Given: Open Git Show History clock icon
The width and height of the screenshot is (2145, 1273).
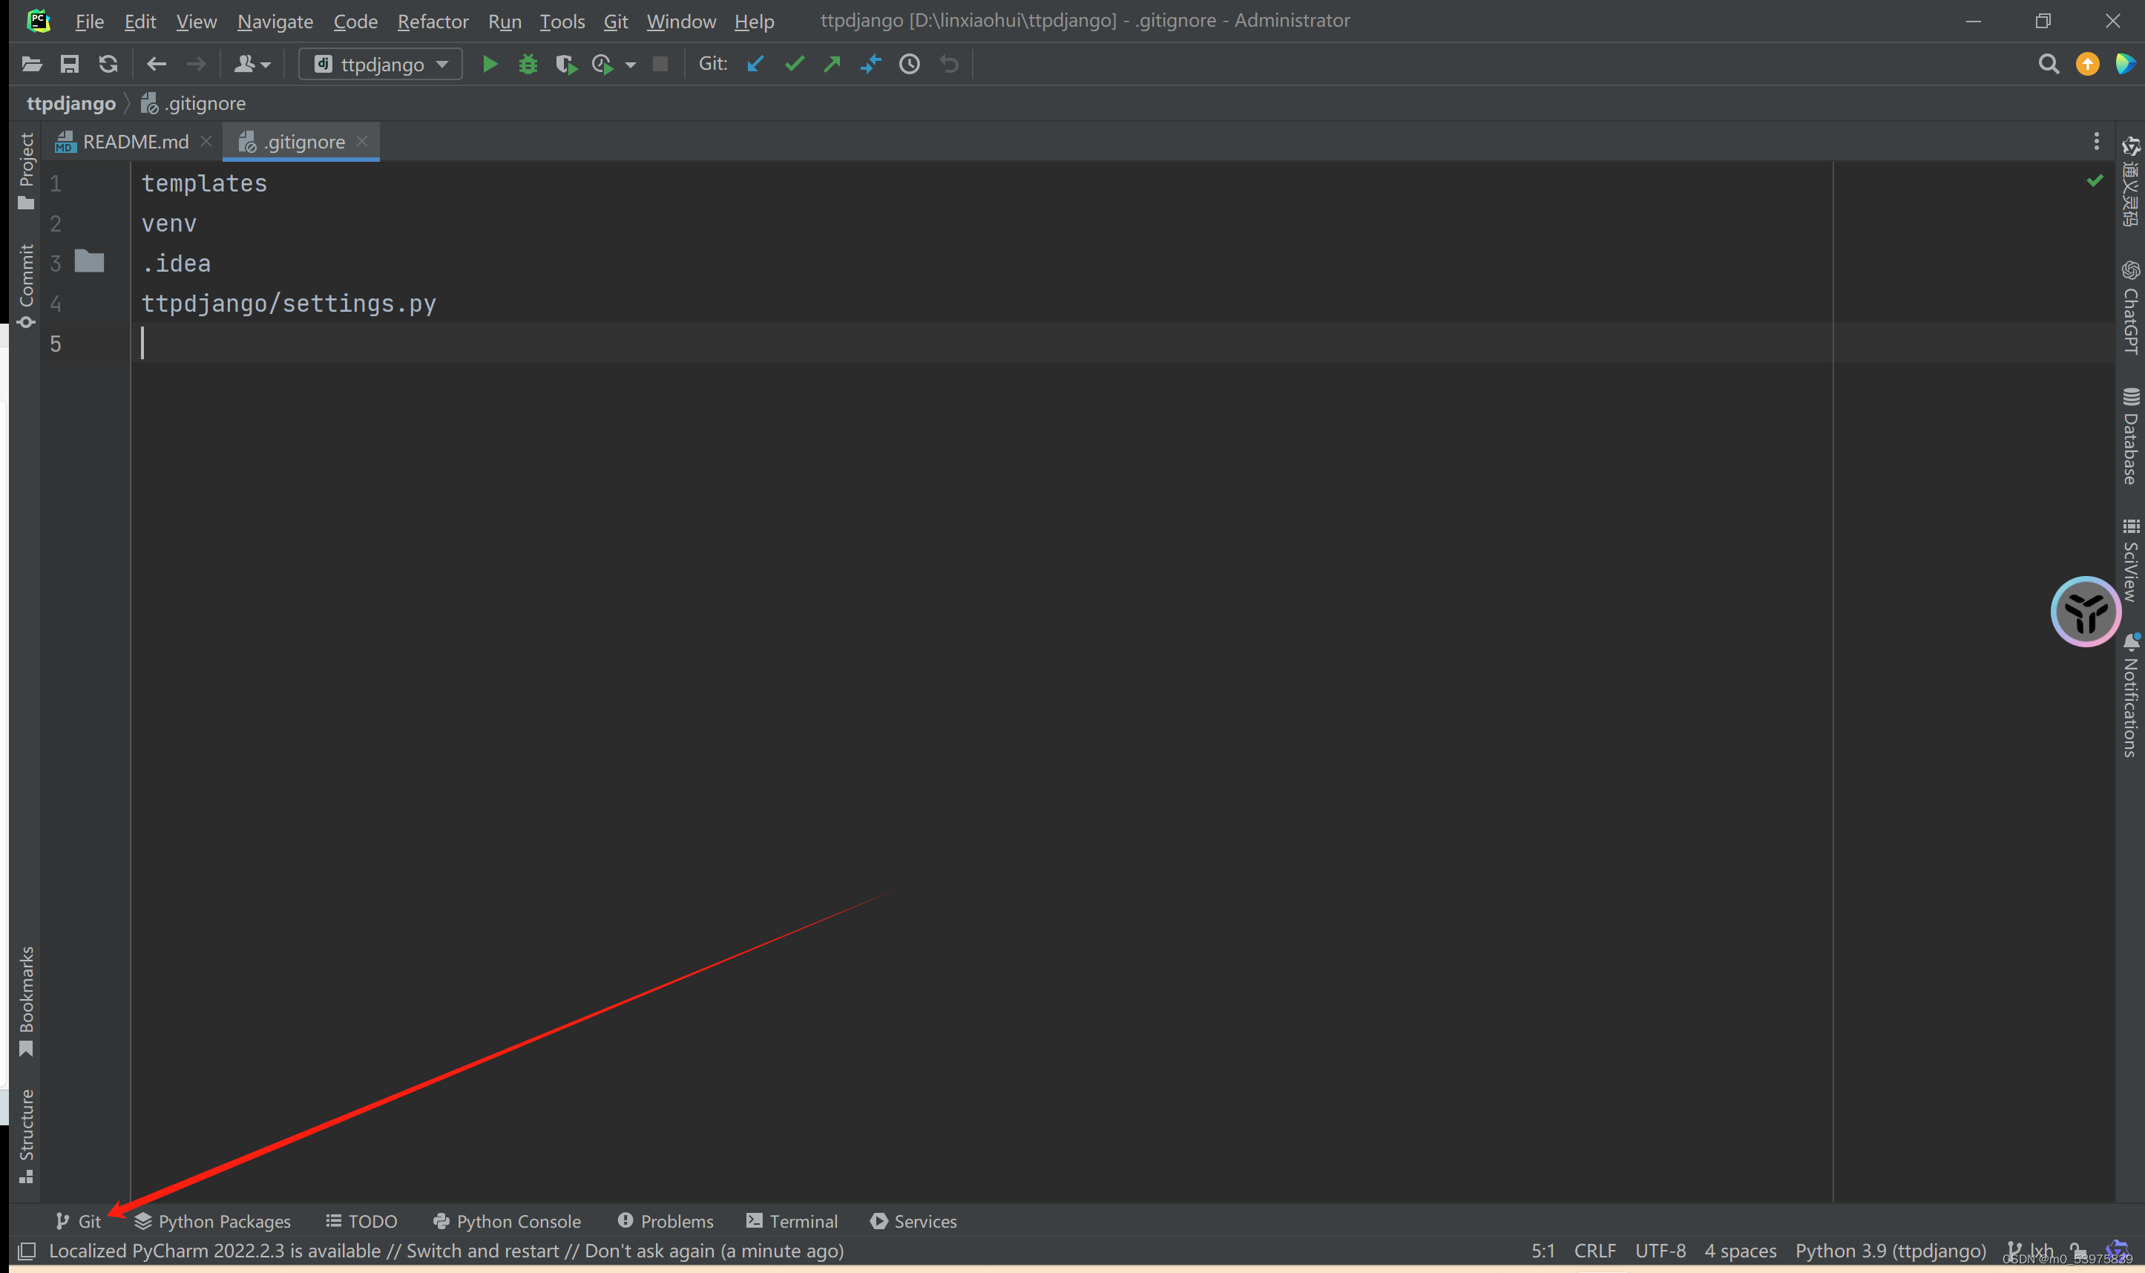Looking at the screenshot, I should click(x=910, y=65).
